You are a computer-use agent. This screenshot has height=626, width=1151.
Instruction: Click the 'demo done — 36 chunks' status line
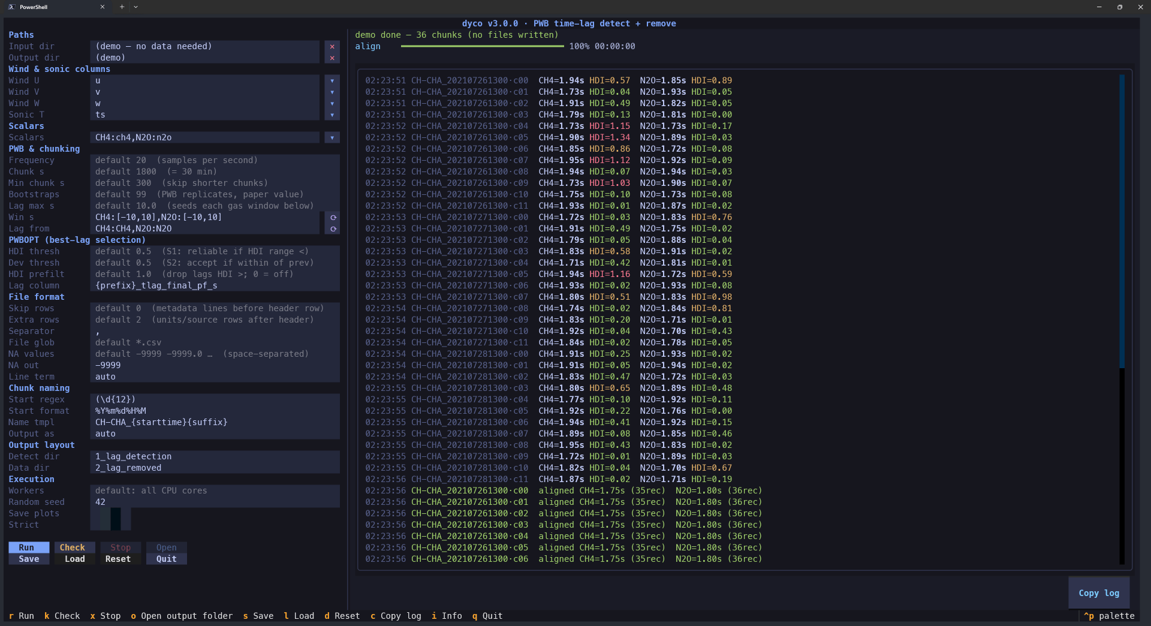tap(456, 35)
